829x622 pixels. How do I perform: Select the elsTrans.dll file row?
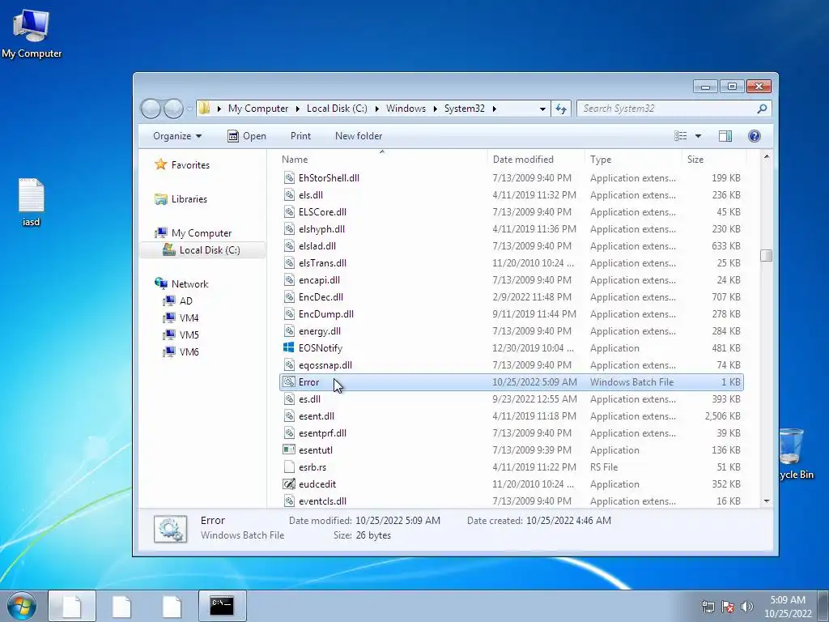pos(512,263)
